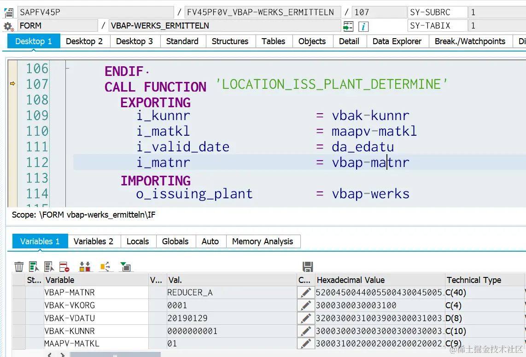
Task: Click pencil icon in the VBAK-VKORG row
Action: [x=305, y=305]
